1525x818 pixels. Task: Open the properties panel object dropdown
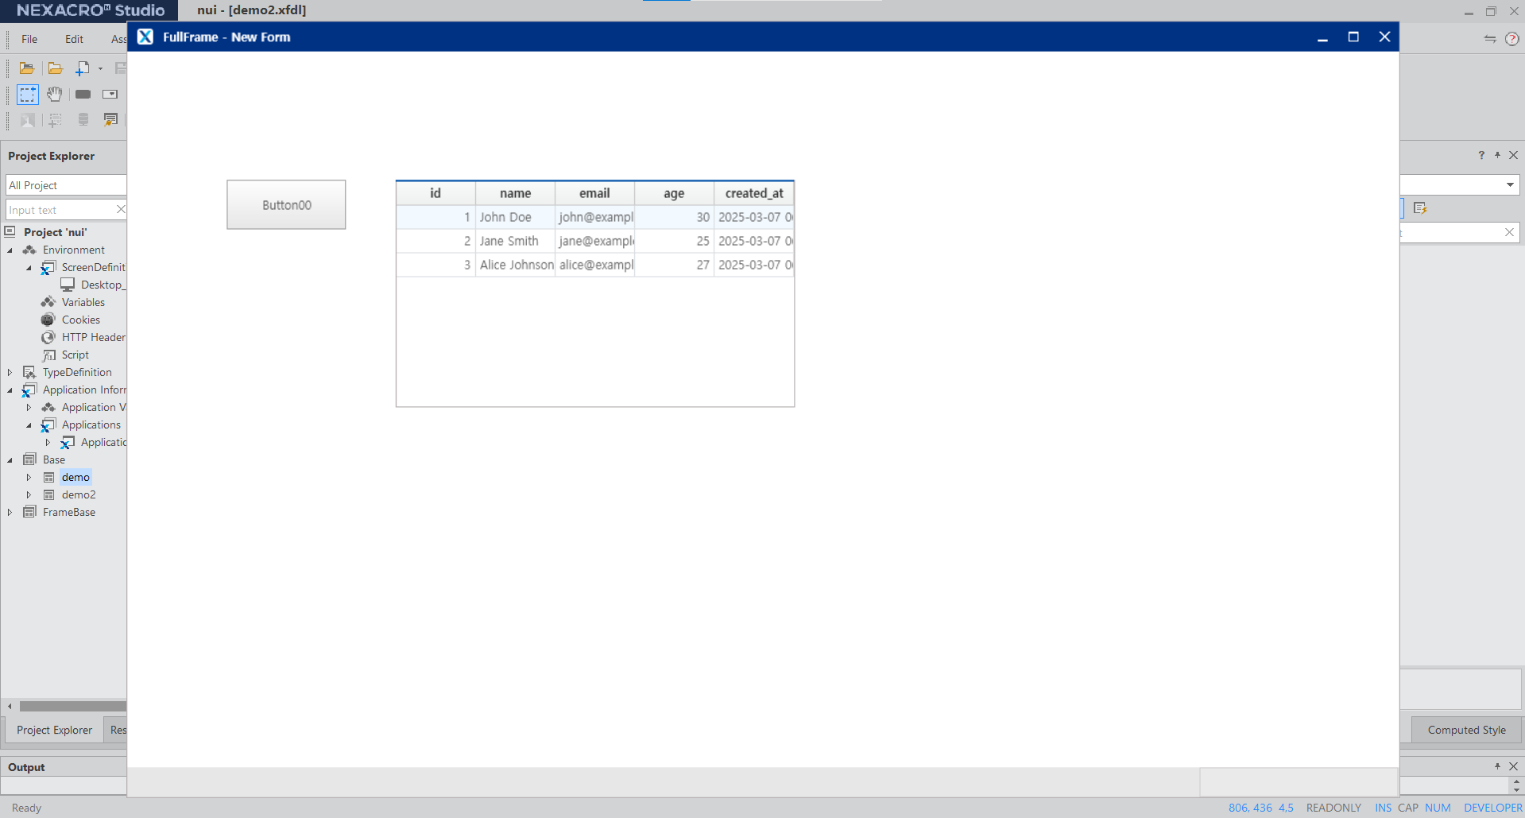(1509, 185)
